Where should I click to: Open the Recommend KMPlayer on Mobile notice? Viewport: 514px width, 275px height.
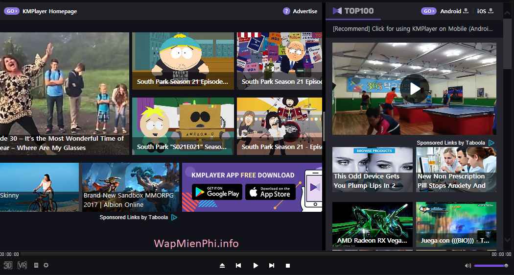pos(413,28)
